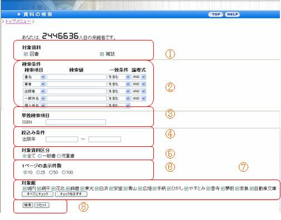Select 50 results per page
281x220 pixels.
(51, 172)
